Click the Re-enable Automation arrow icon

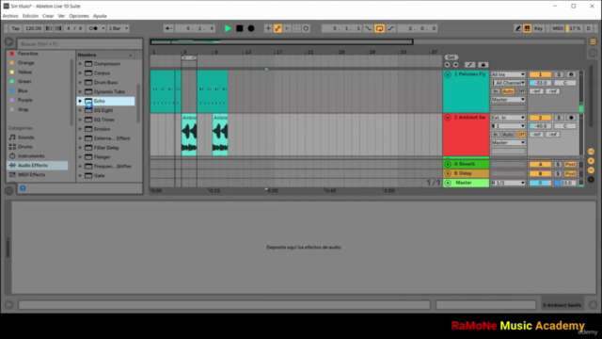click(287, 28)
